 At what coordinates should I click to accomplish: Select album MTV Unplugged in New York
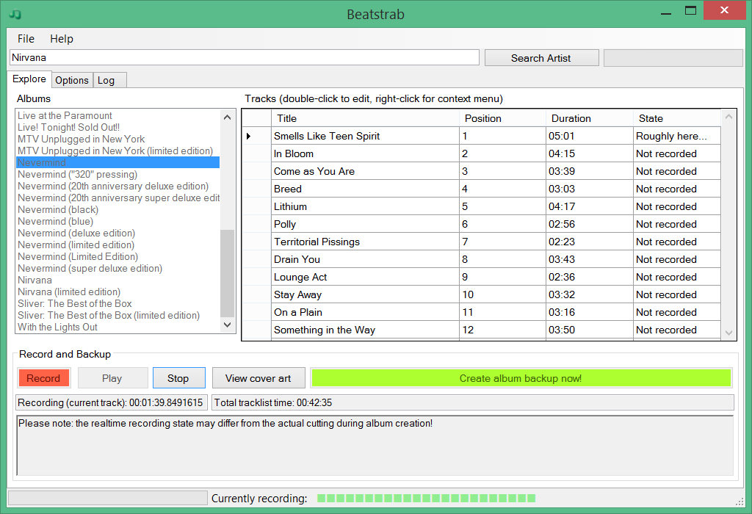[118, 139]
